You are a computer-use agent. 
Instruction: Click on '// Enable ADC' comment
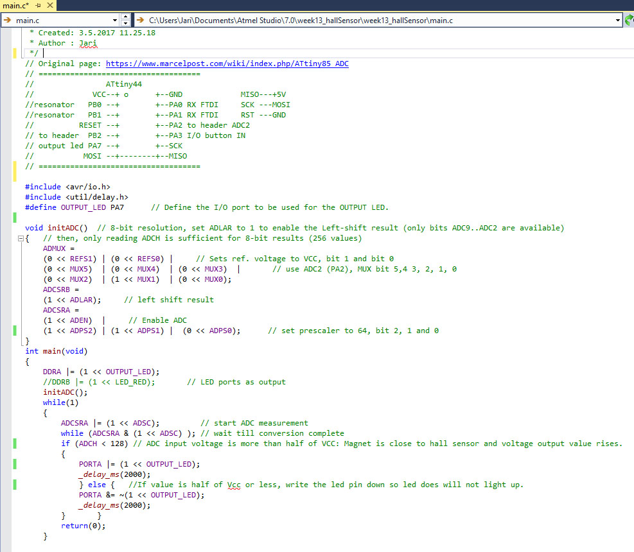pyautogui.click(x=157, y=320)
